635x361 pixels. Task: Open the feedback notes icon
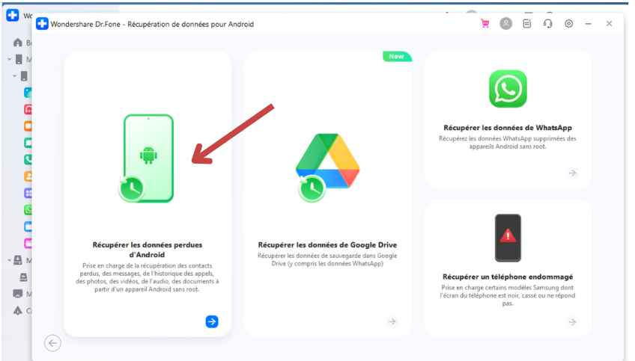(527, 23)
